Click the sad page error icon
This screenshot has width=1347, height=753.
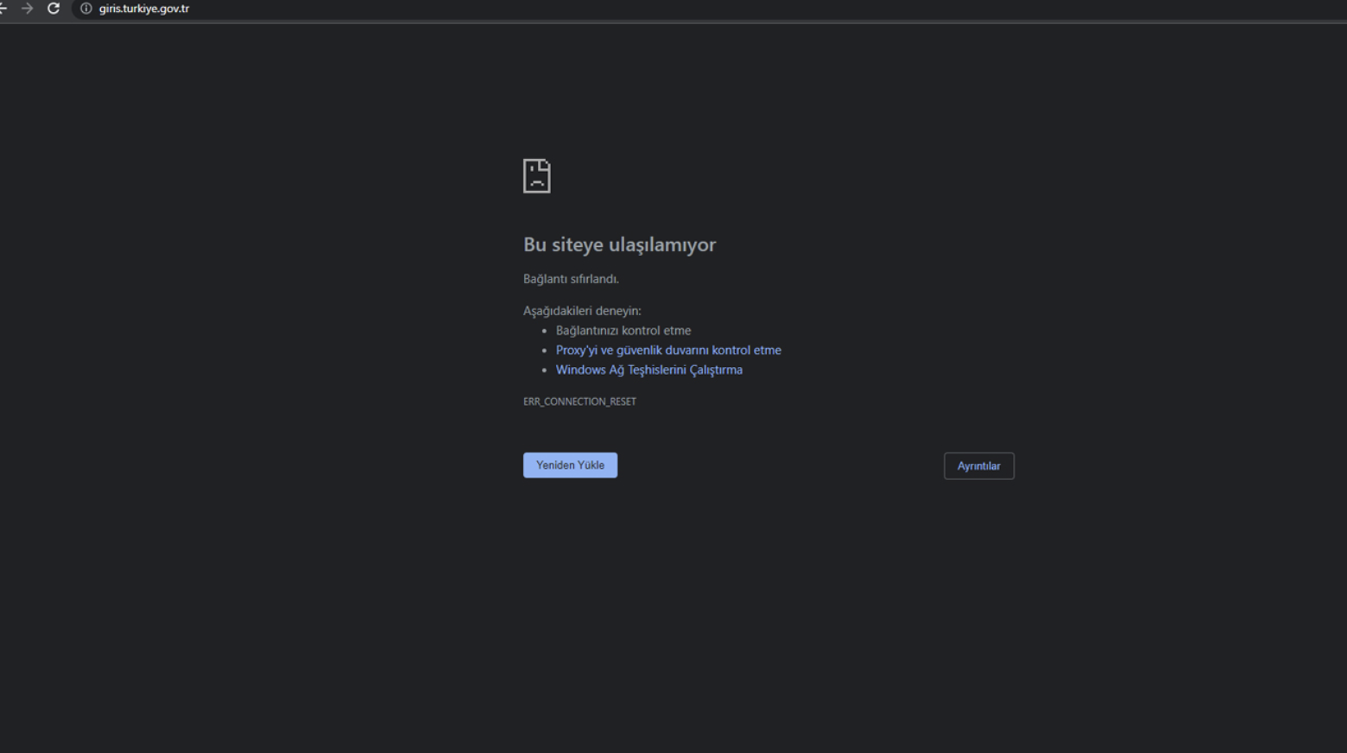[536, 176]
